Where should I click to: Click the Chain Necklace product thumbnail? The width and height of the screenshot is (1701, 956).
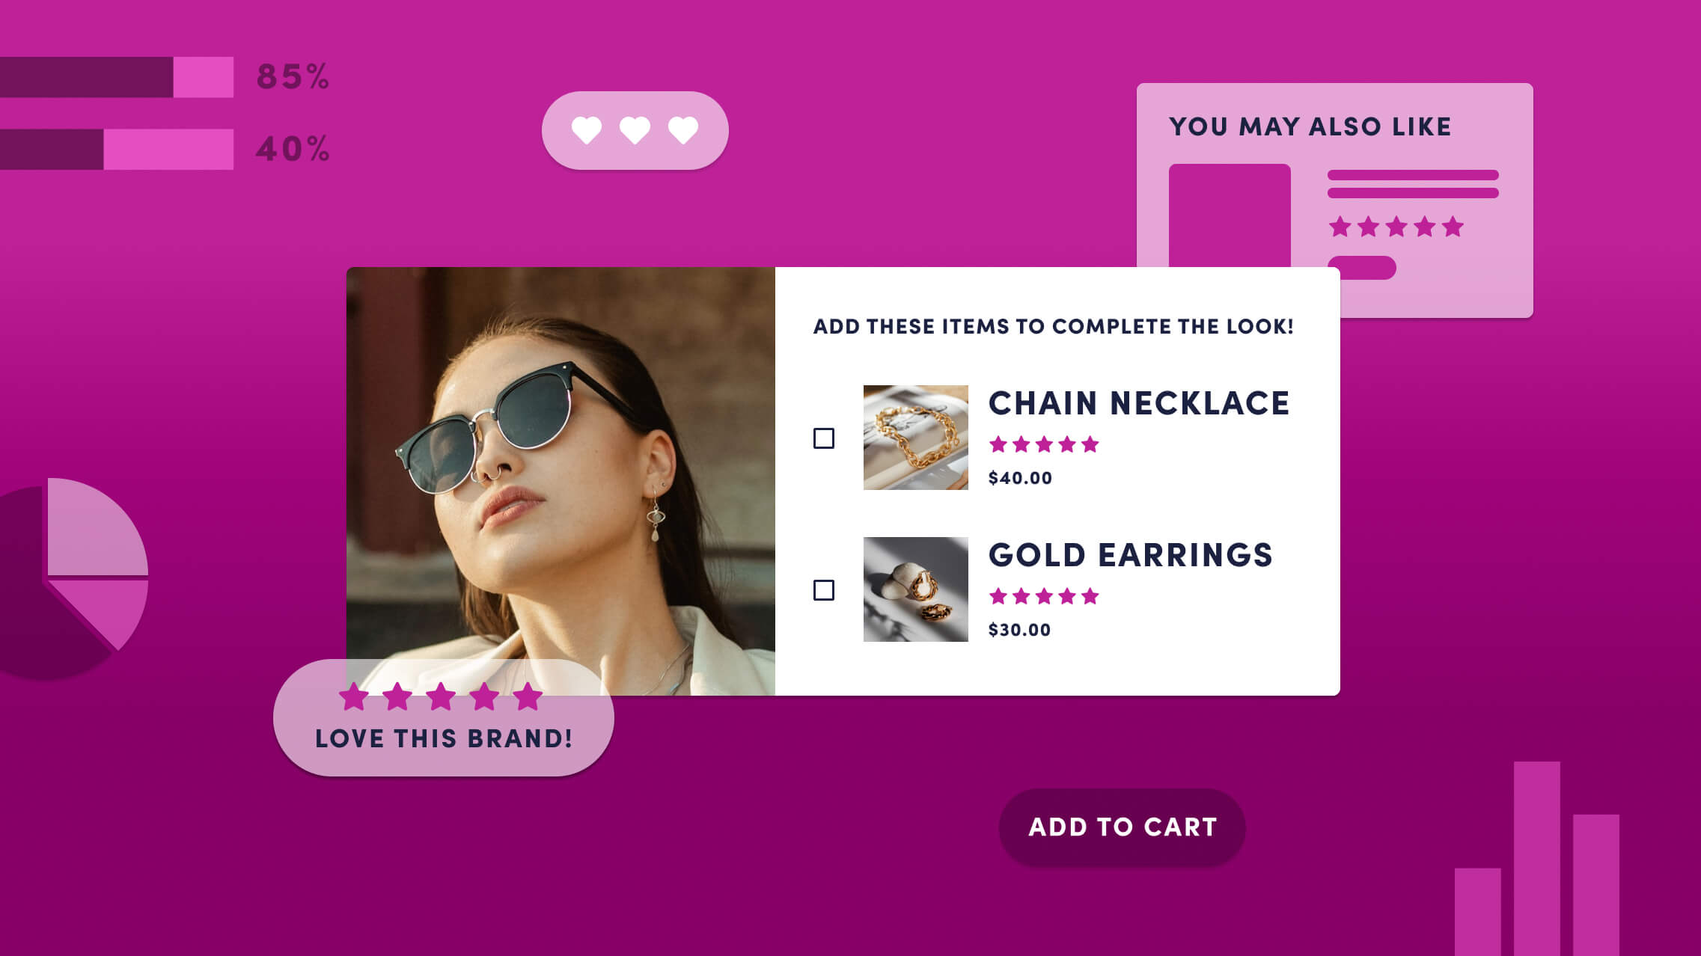pos(914,438)
